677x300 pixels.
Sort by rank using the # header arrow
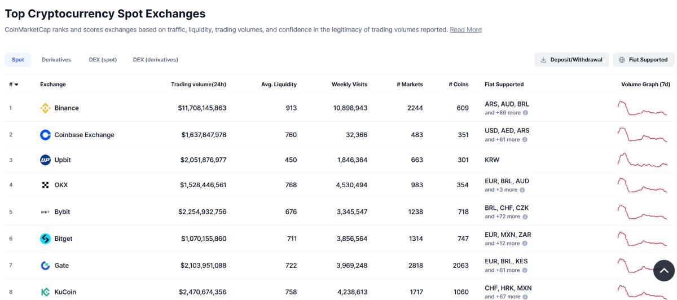click(16, 85)
